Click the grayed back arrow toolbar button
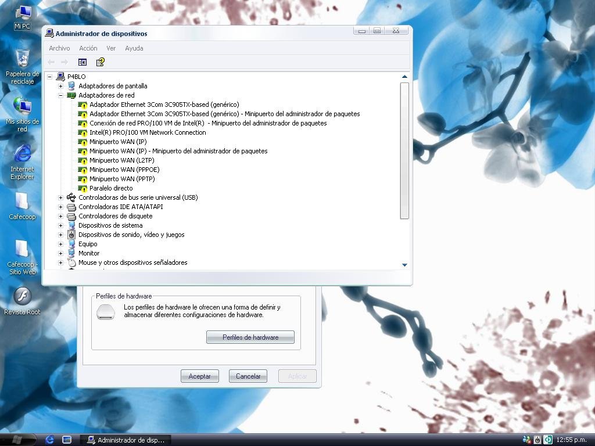Image resolution: width=595 pixels, height=446 pixels. click(51, 62)
